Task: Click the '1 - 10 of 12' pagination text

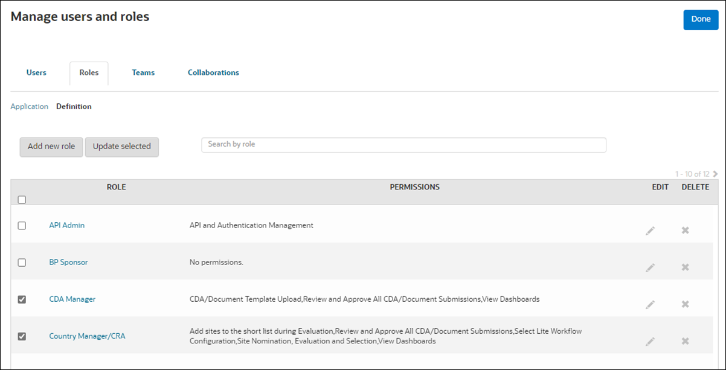Action: coord(692,174)
